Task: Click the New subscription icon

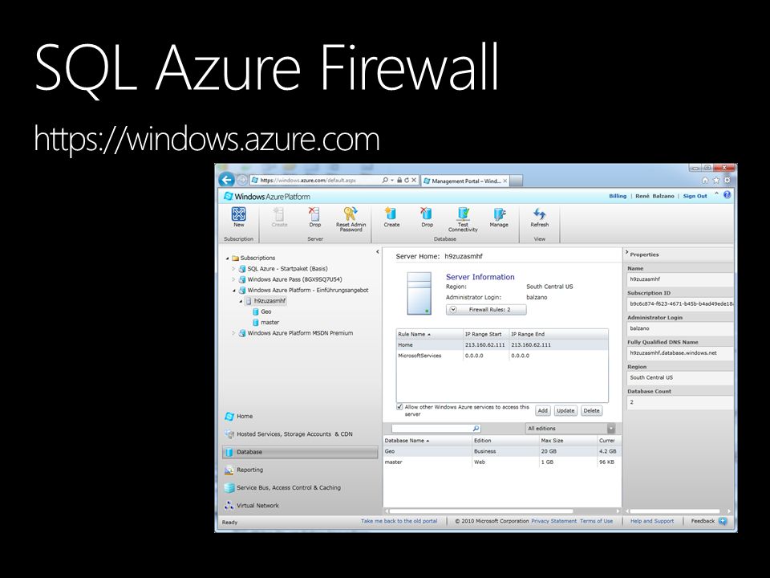Action: (239, 214)
